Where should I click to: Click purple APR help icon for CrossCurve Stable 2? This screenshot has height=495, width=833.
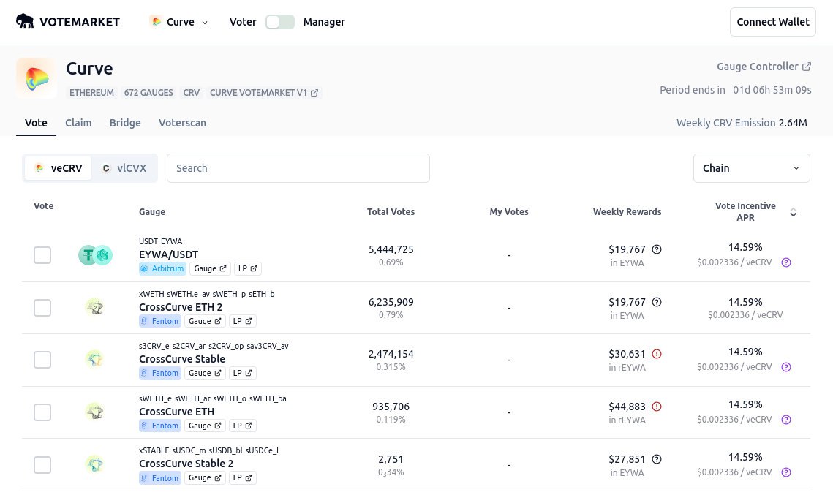(786, 472)
